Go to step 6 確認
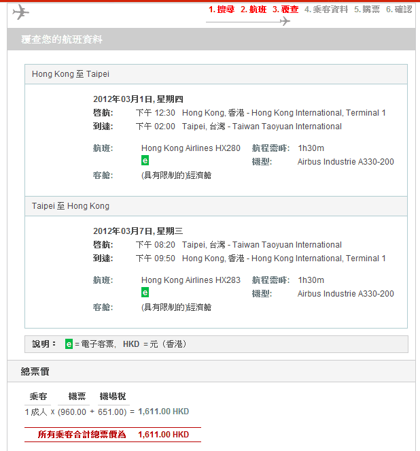Viewport: 420px width, 451px height. (399, 10)
